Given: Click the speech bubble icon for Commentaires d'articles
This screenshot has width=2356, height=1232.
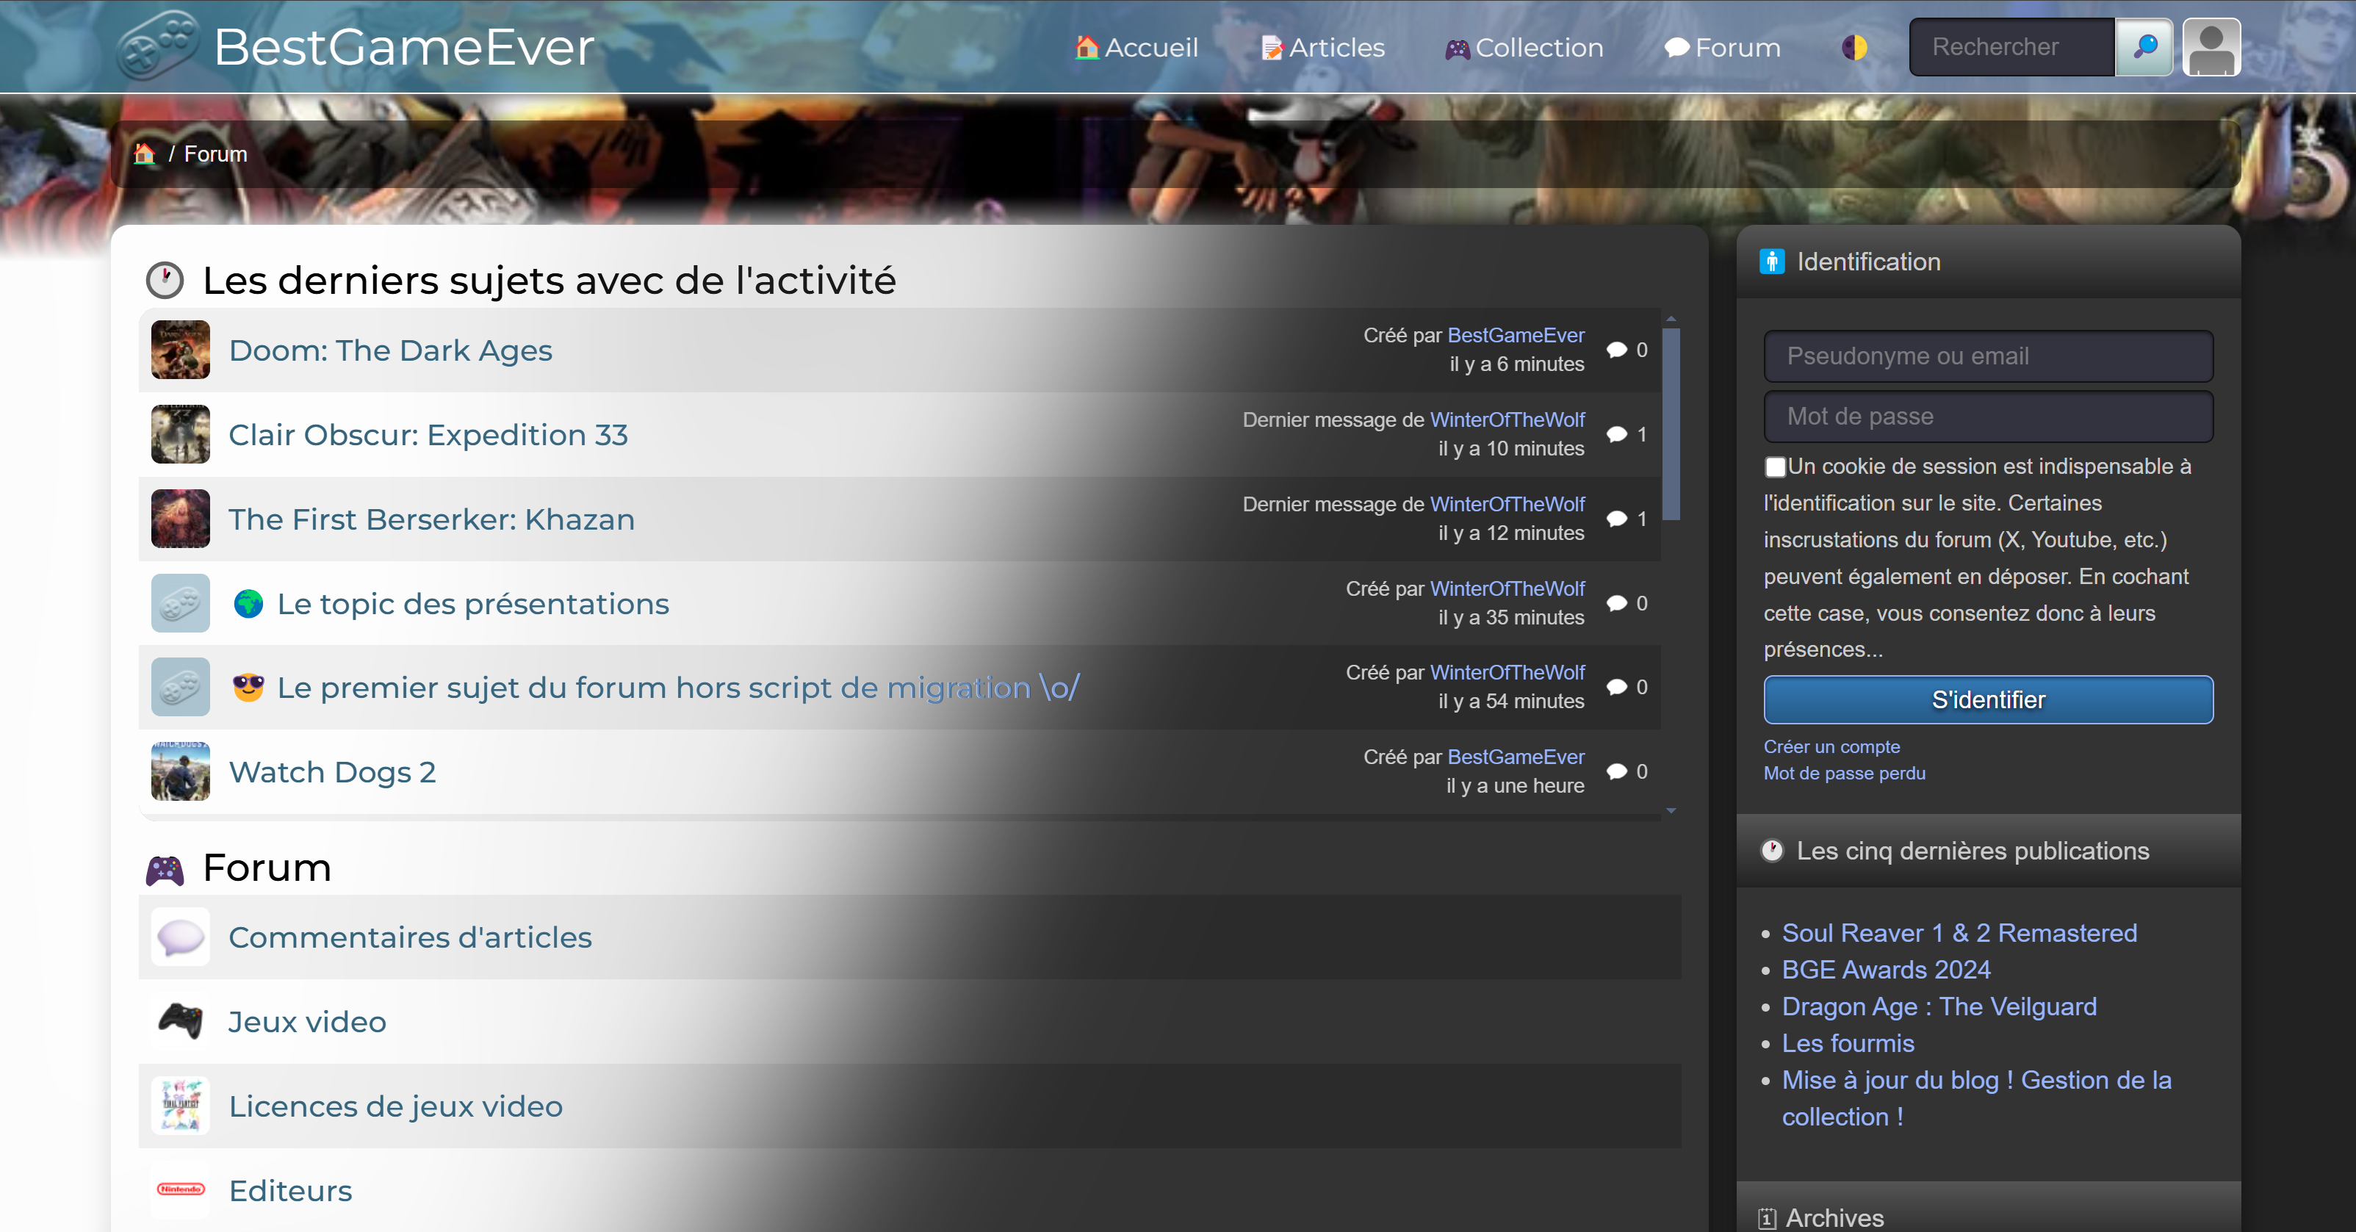Looking at the screenshot, I should pos(180,937).
